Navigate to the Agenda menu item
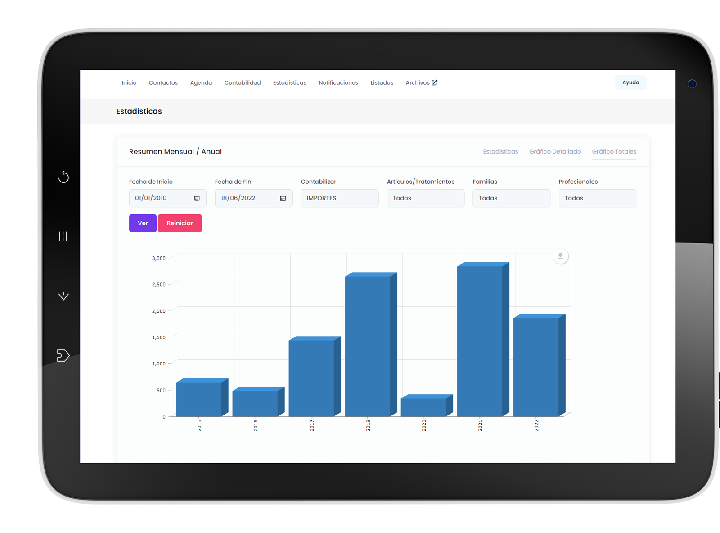The image size is (720, 533). tap(201, 82)
